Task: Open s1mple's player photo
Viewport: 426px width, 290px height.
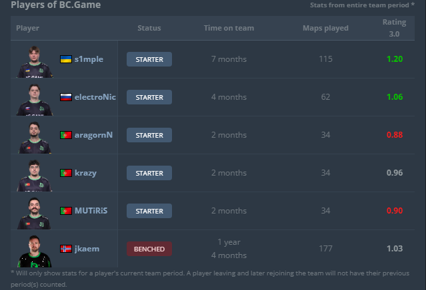Action: (x=35, y=62)
